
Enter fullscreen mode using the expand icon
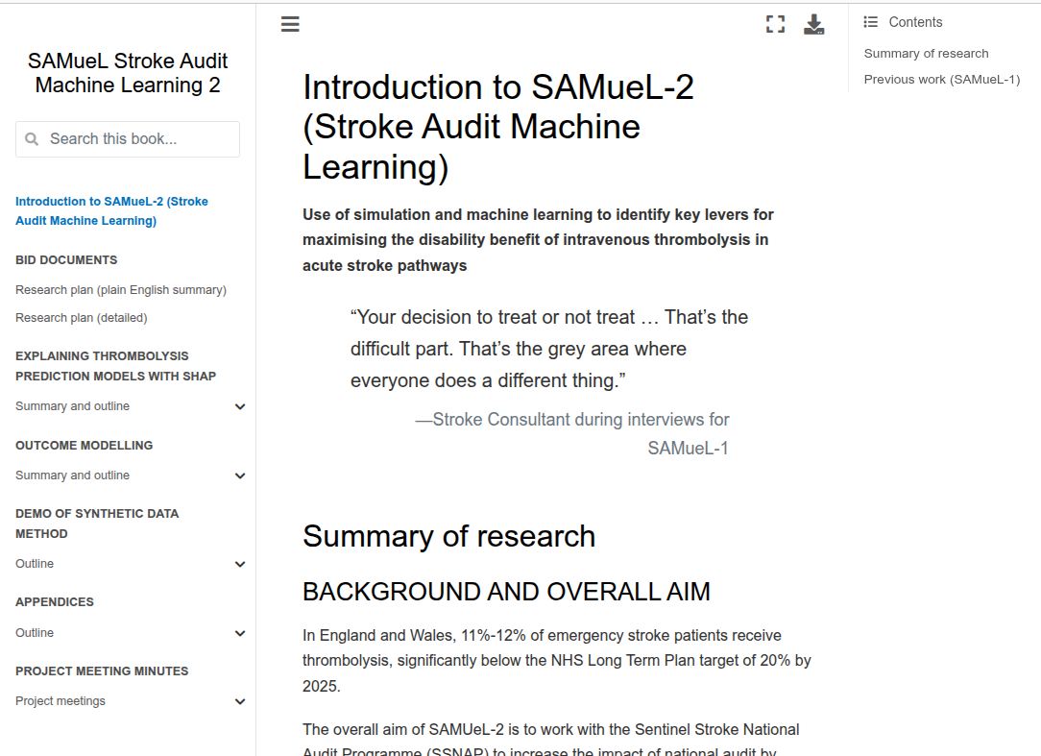[775, 25]
